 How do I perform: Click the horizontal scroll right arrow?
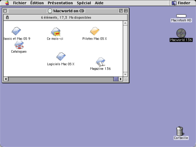pos(121,79)
